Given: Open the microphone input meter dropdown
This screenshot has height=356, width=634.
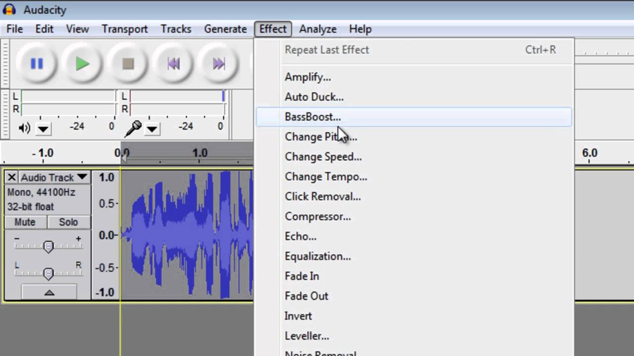Looking at the screenshot, I should pyautogui.click(x=152, y=130).
